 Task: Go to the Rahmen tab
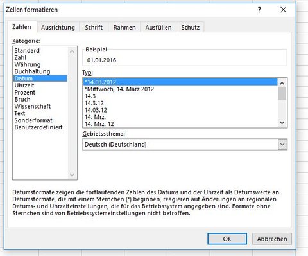tap(124, 28)
